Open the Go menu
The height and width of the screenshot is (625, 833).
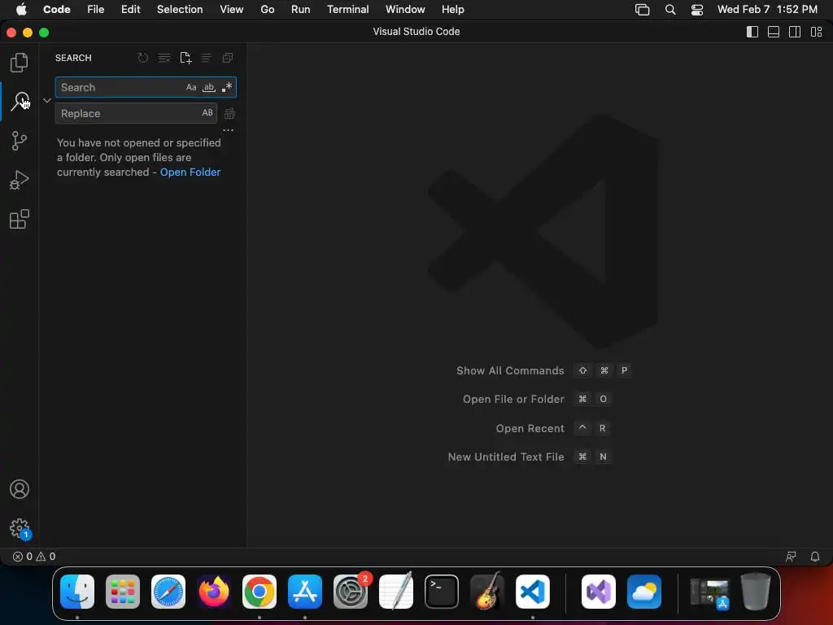click(267, 10)
